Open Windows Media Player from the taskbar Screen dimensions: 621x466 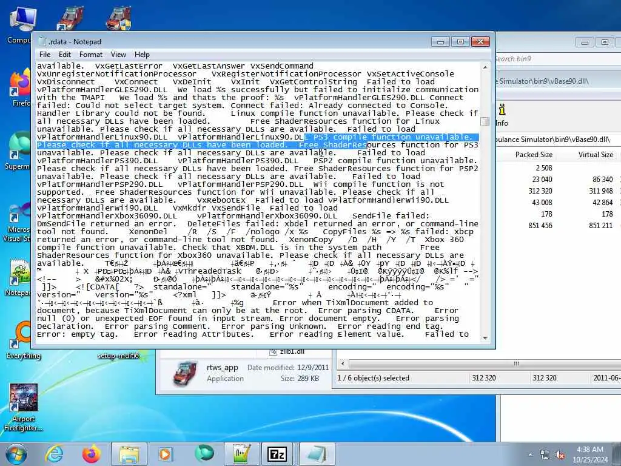click(x=165, y=454)
